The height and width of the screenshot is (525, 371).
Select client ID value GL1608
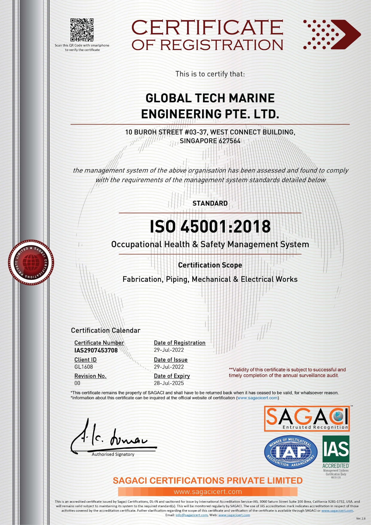pos(84,367)
